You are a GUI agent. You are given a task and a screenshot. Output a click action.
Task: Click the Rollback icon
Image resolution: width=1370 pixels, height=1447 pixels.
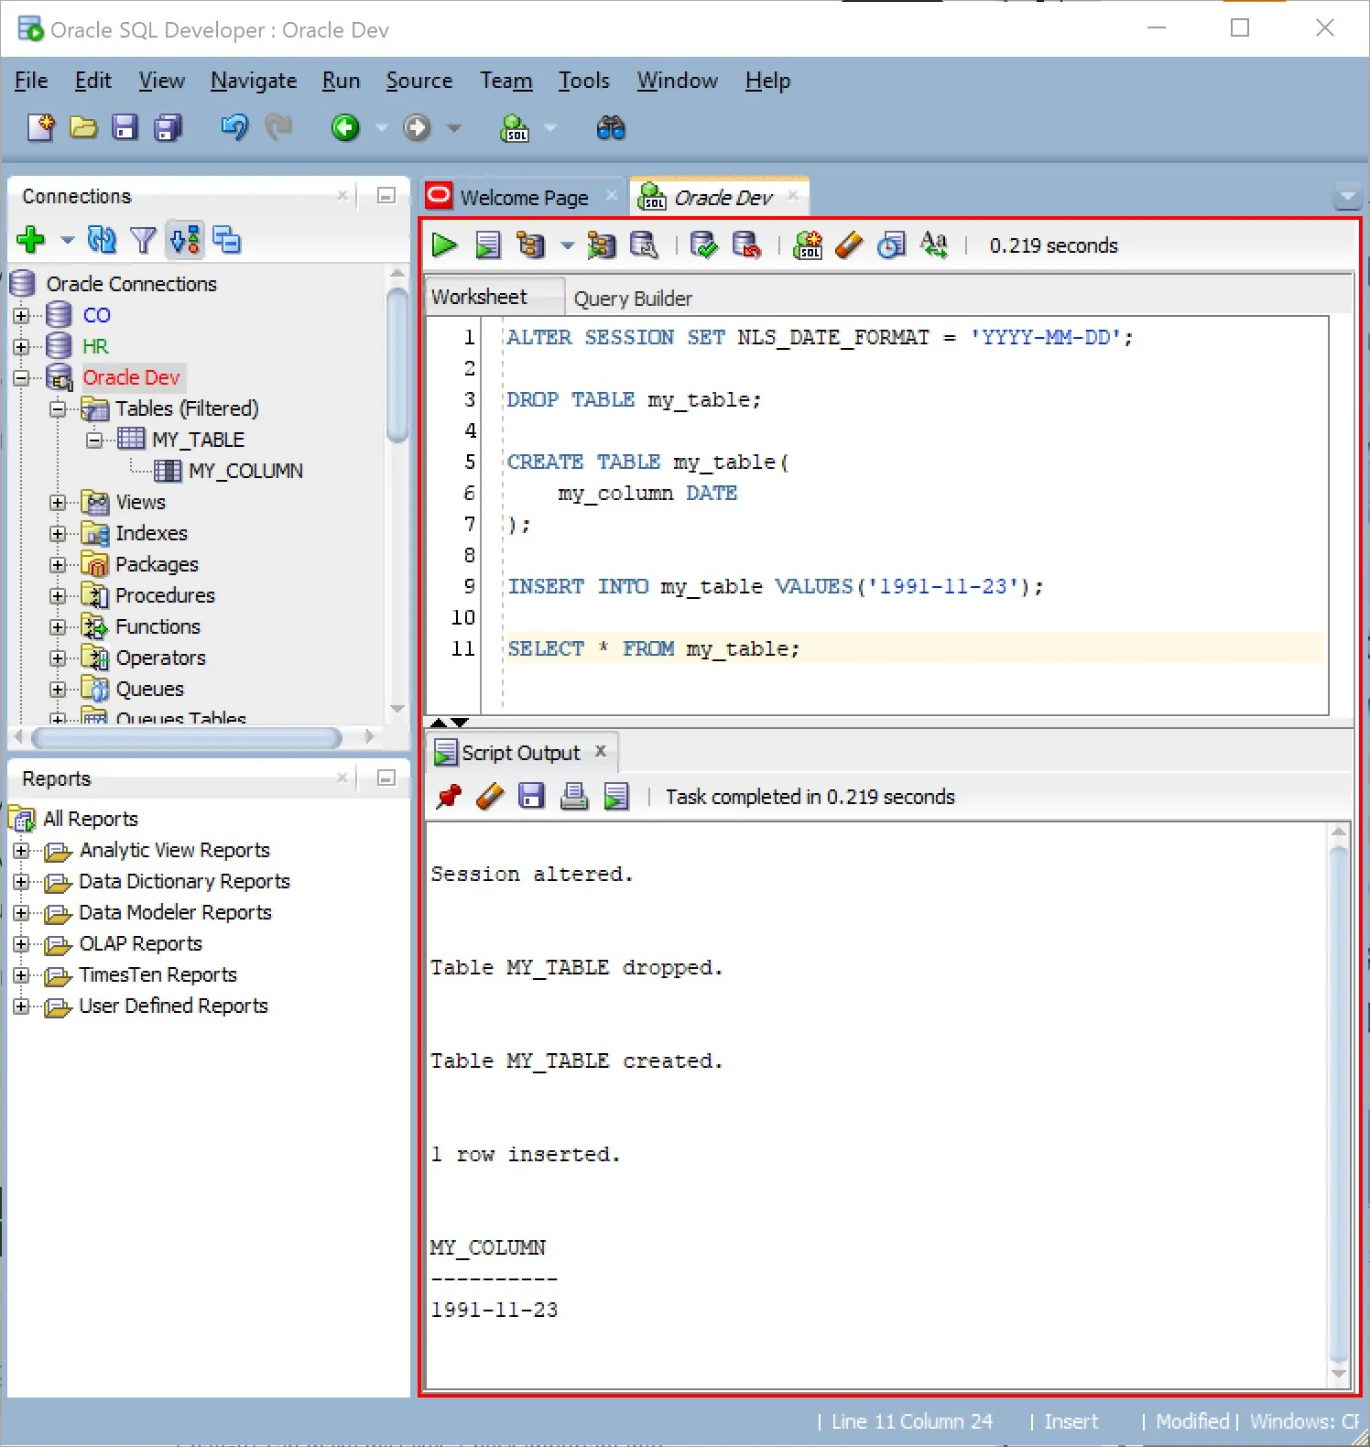746,245
